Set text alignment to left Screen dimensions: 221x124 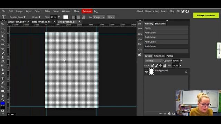[x=74, y=17]
